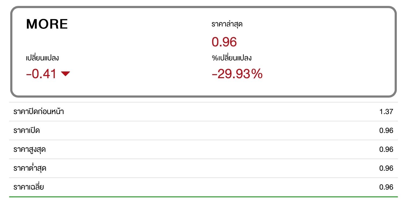Click the percent change value -29.93%
Screen dimensions: 410x199
[x=237, y=74]
